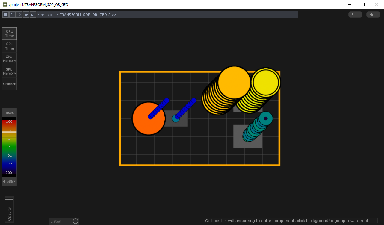Image resolution: width=384 pixels, height=225 pixels.
Task: Switch to CPU Memory view
Action: coord(9,59)
